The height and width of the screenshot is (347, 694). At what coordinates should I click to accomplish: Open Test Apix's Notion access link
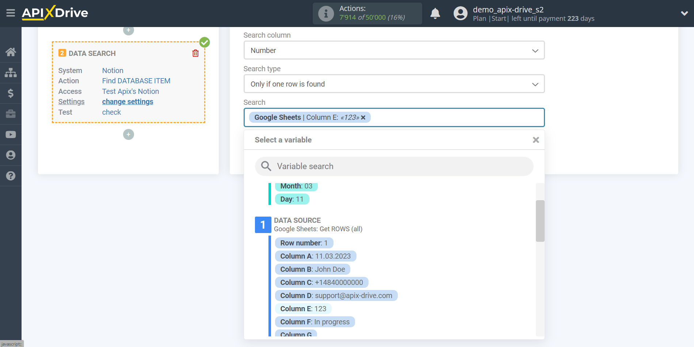tap(130, 91)
